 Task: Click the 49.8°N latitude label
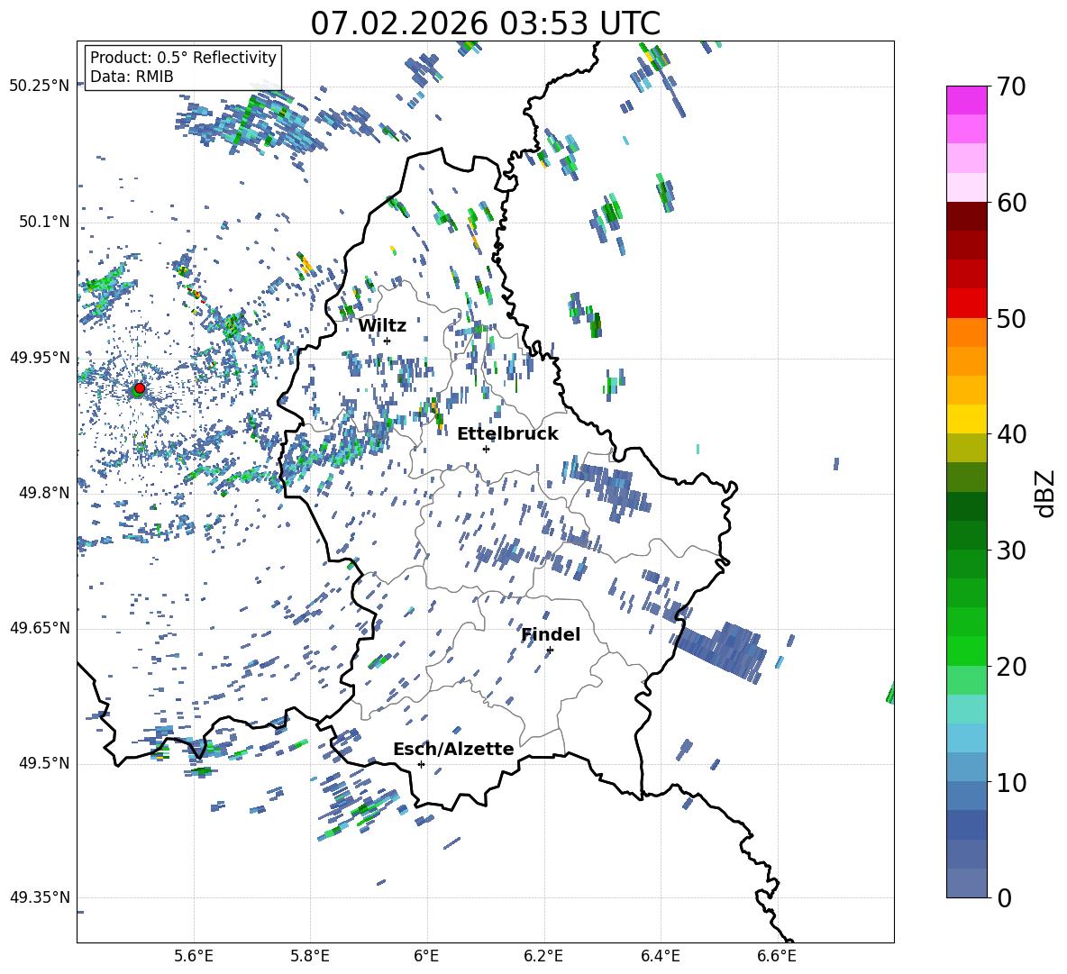43,493
